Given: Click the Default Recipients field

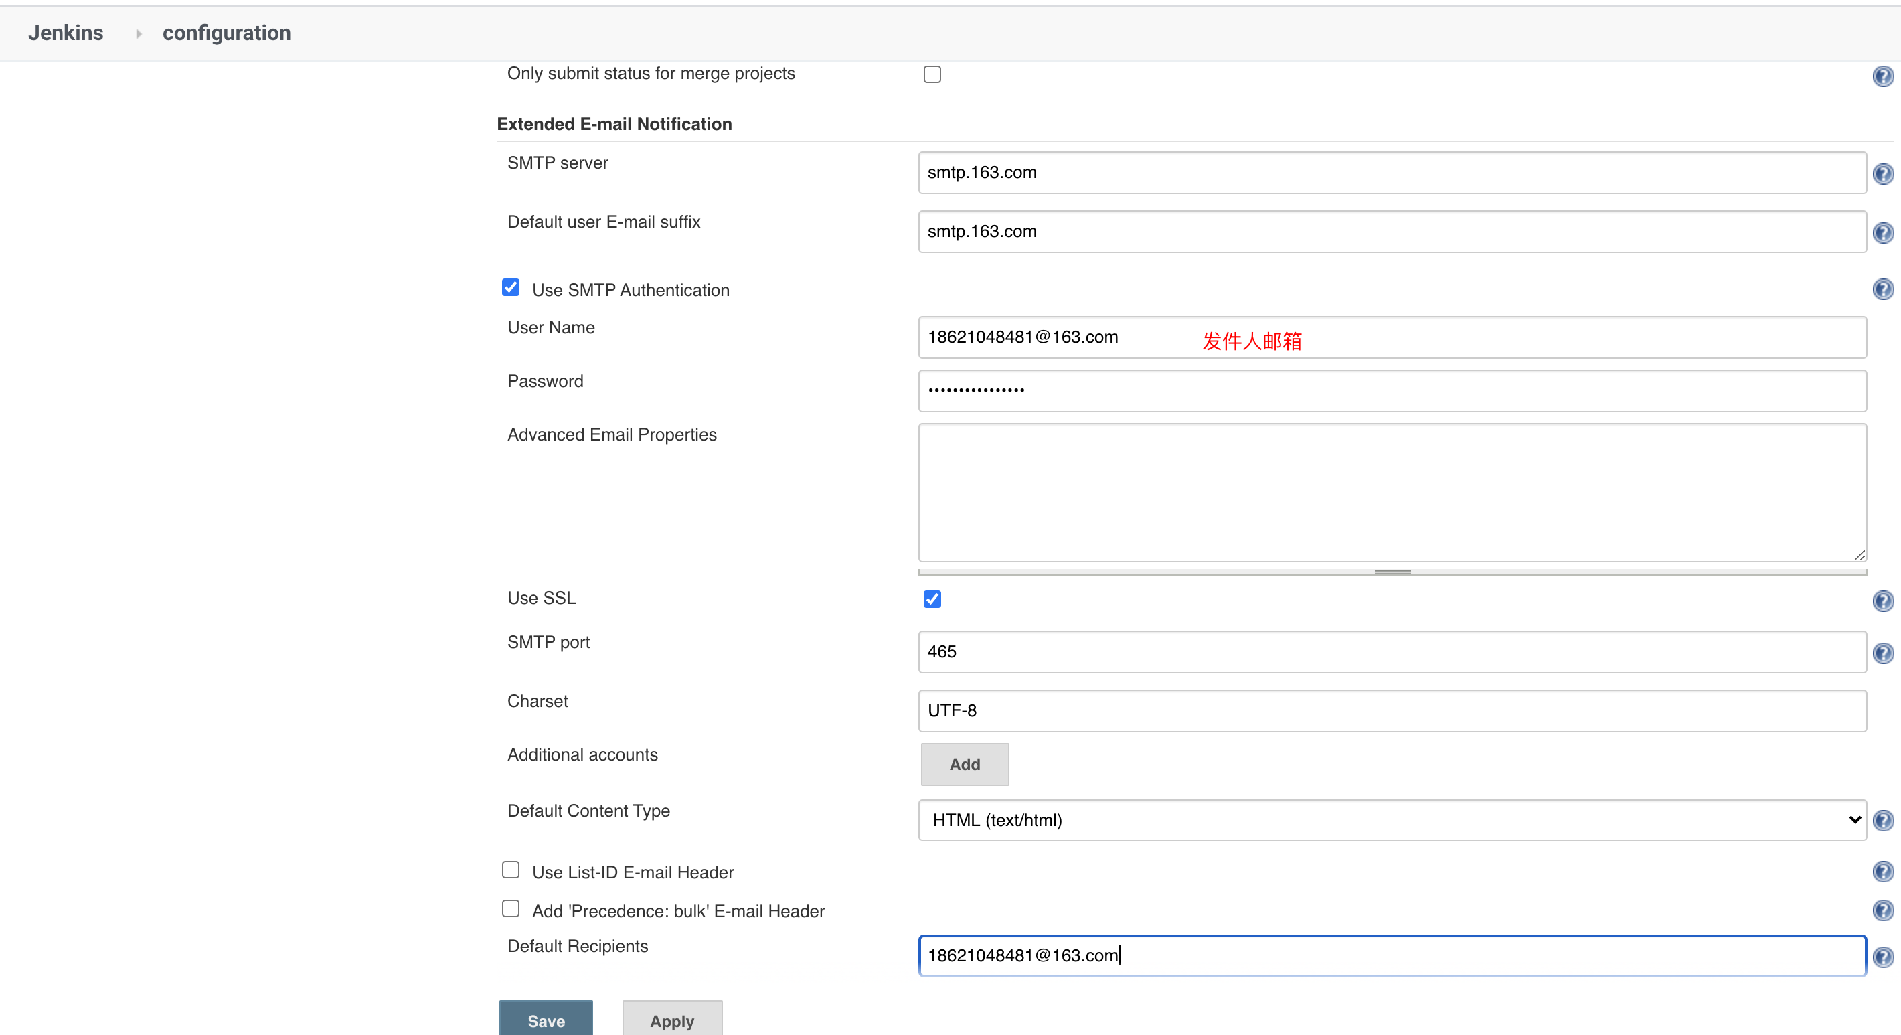Looking at the screenshot, I should (x=1392, y=956).
